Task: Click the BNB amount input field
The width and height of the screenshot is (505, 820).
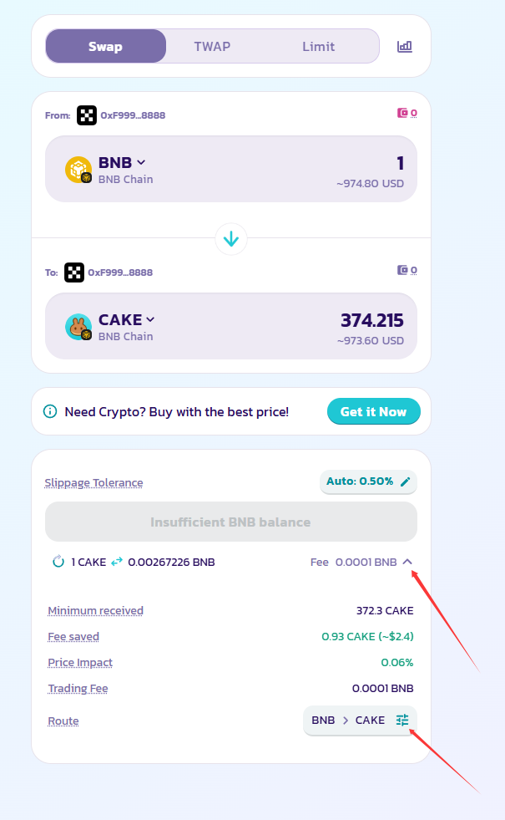Action: 334,163
